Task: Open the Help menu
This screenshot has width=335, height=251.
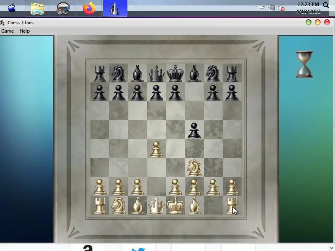Action: [x=25, y=31]
